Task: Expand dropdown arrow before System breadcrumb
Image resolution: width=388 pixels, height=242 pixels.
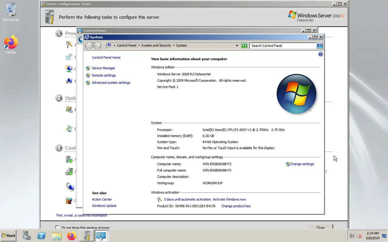Action: point(174,46)
